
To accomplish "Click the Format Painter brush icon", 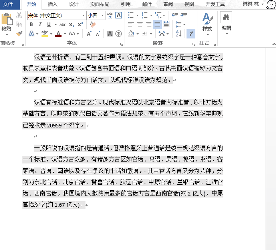I will [19, 33].
